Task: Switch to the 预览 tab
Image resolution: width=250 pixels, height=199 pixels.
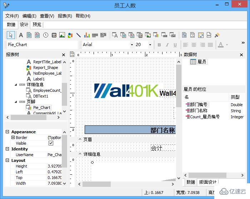Action: [x=37, y=25]
